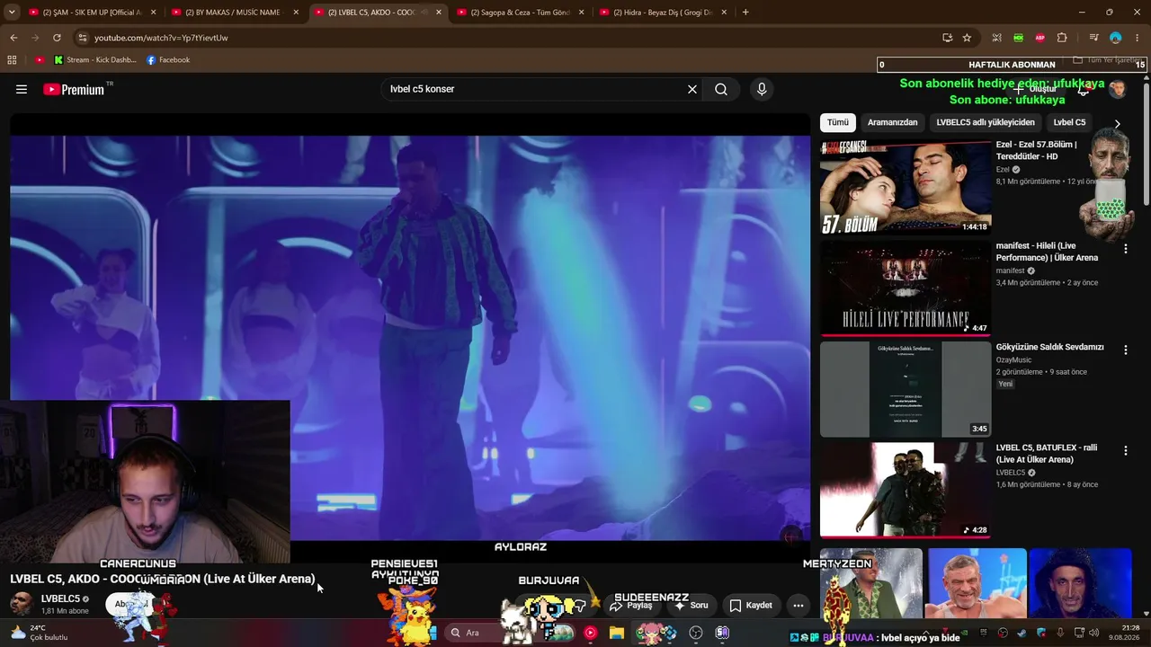1151x647 pixels.
Task: Click the video player area
Action: pyautogui.click(x=410, y=338)
